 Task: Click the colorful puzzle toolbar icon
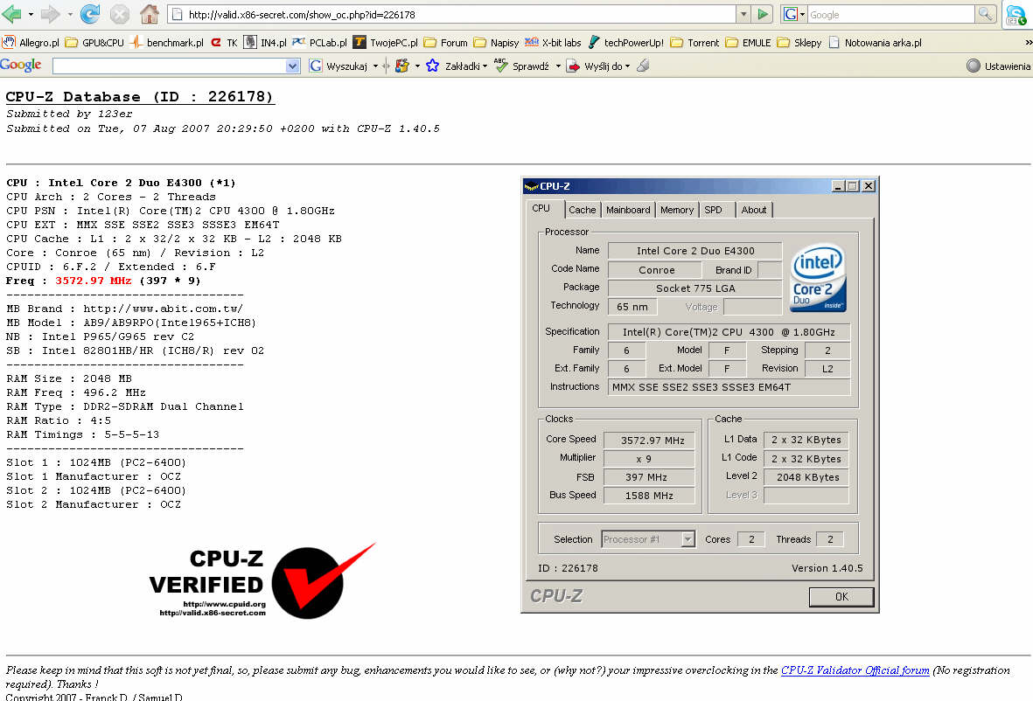[x=401, y=66]
